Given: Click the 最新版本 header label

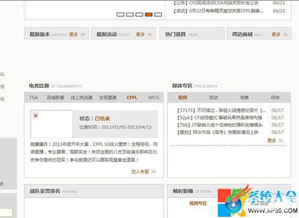Looking at the screenshot, I should click(x=39, y=34).
